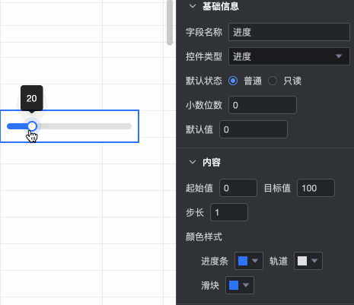Open the 控件类型 dropdown

pyautogui.click(x=289, y=56)
